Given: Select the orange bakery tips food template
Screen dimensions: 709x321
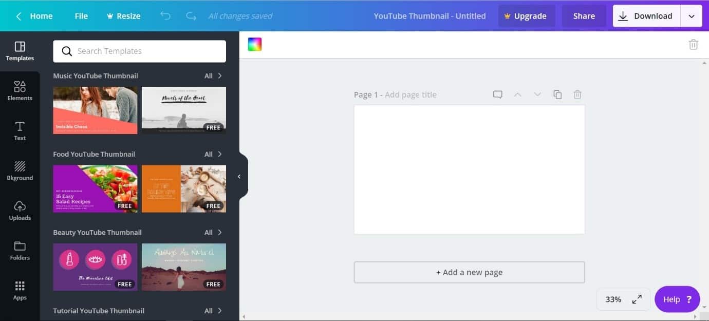Looking at the screenshot, I should click(184, 188).
